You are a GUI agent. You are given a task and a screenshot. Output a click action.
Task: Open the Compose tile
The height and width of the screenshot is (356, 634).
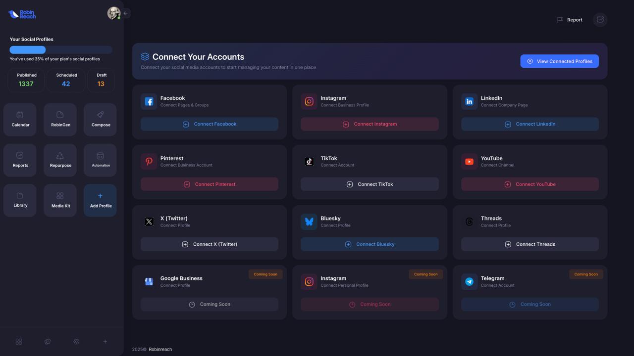[x=101, y=120]
